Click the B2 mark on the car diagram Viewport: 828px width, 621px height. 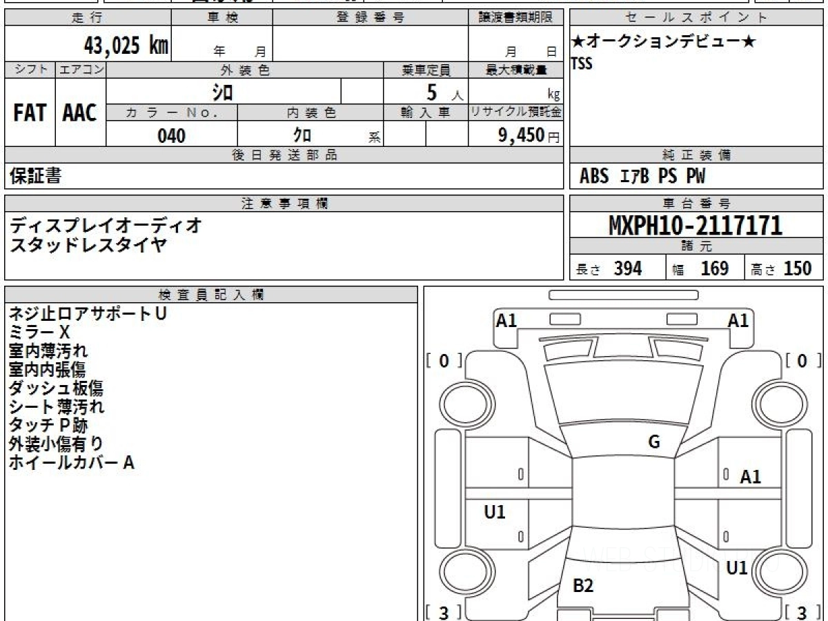click(x=584, y=586)
